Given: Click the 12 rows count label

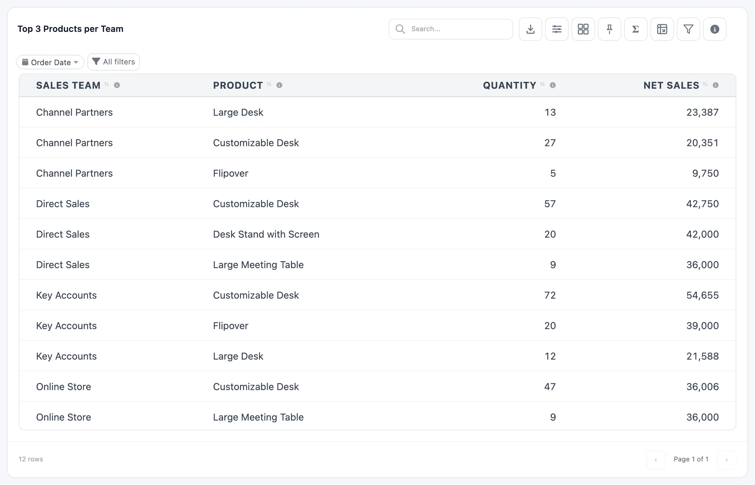Looking at the screenshot, I should tap(31, 459).
